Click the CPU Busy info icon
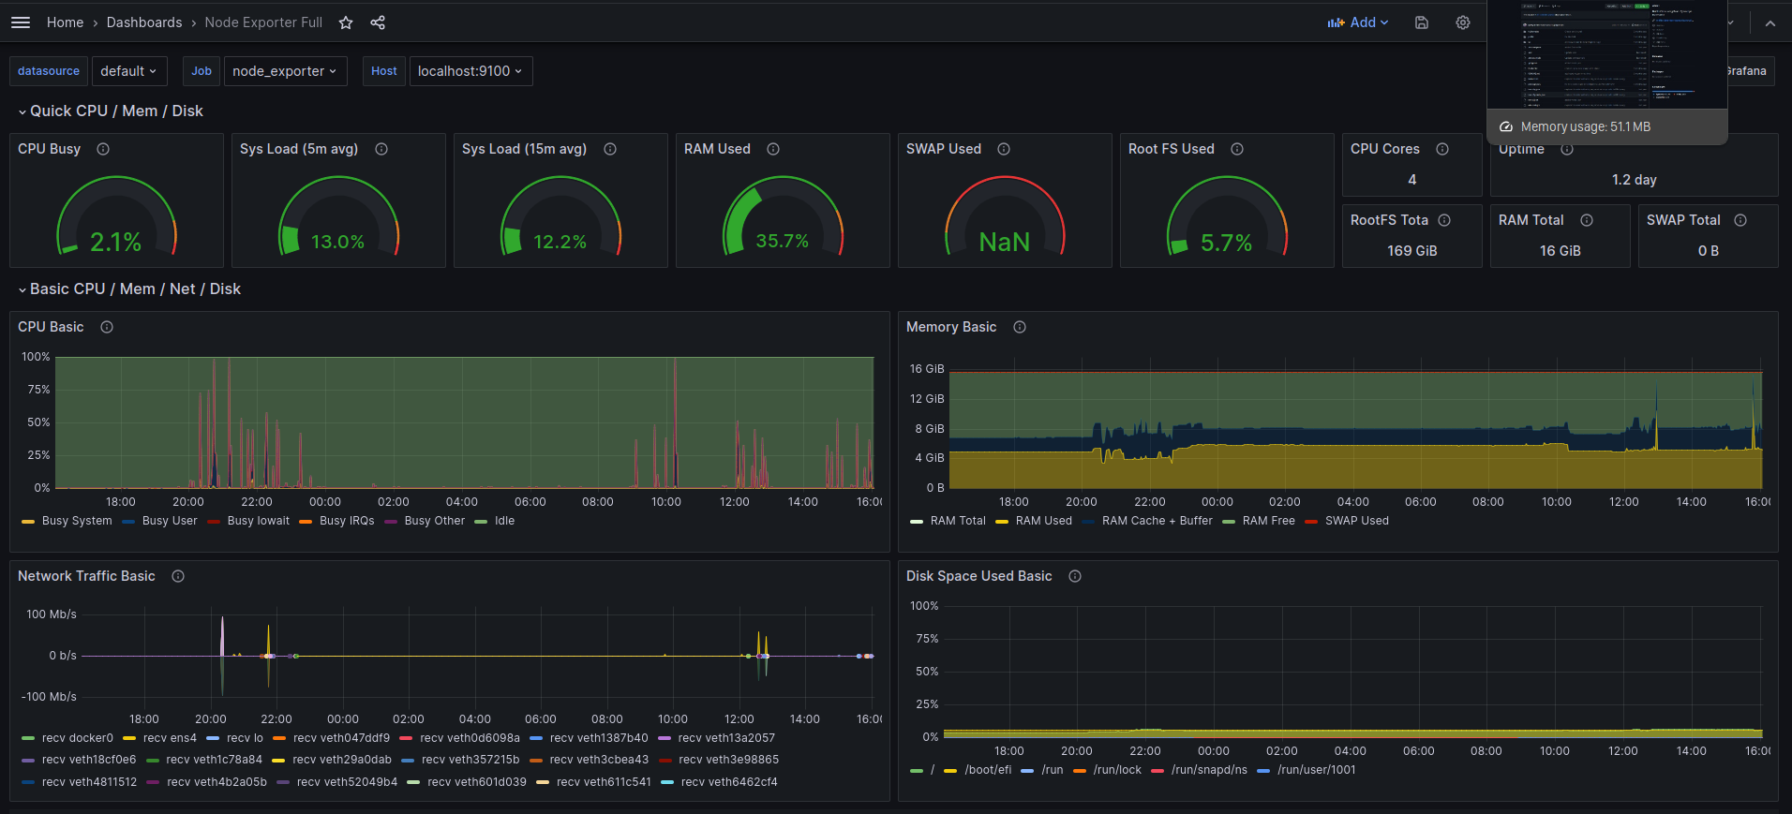 [x=103, y=149]
